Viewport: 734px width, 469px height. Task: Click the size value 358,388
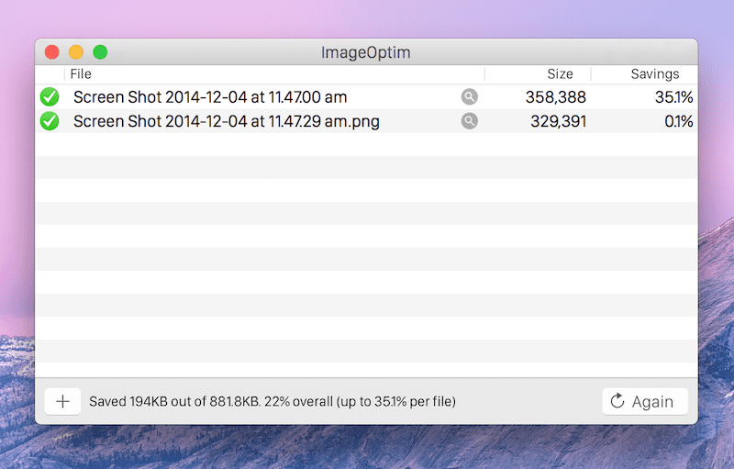tap(556, 97)
